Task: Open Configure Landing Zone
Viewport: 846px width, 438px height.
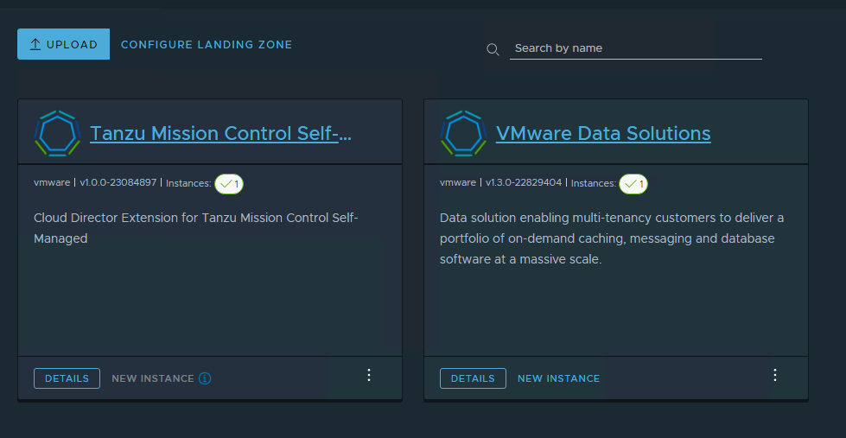Action: 207,44
